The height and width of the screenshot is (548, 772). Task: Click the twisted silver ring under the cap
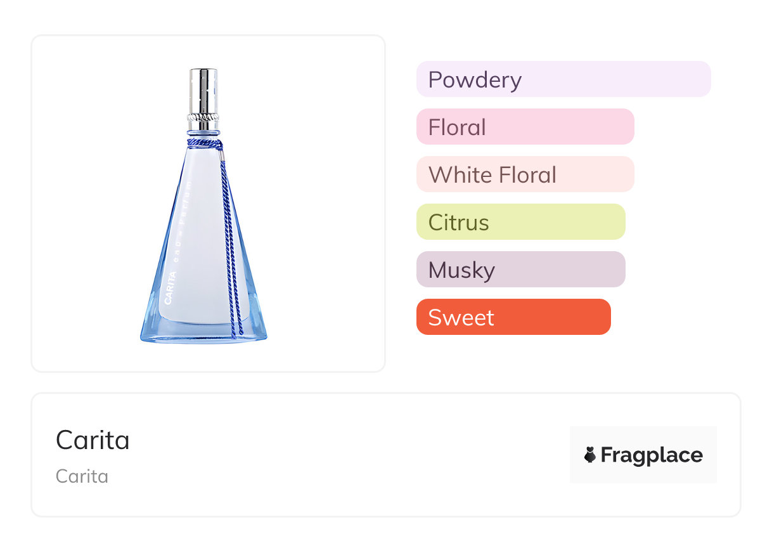point(203,117)
